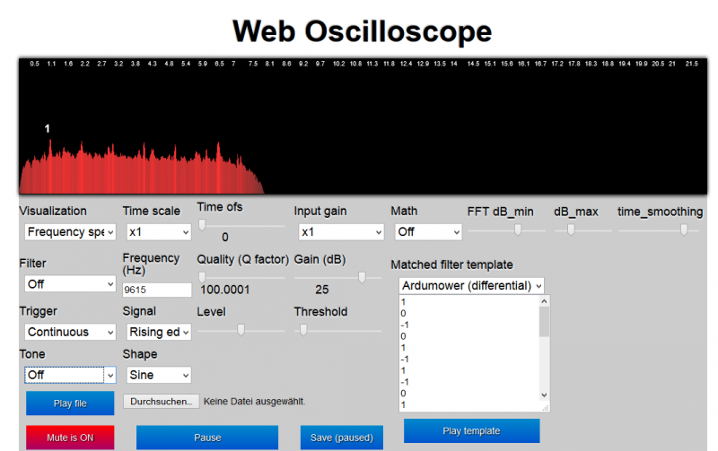Click the FFT dB_min slider handle
The image size is (718, 451).
(x=518, y=230)
